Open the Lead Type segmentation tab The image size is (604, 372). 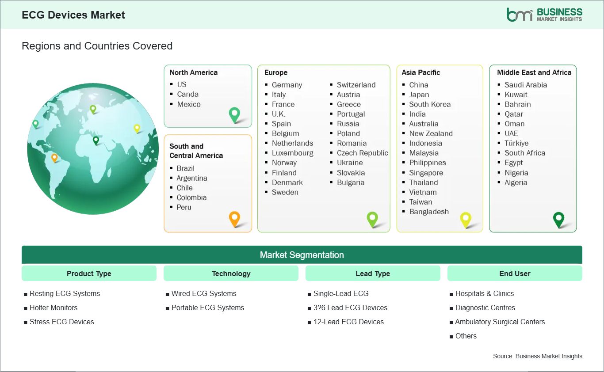point(373,273)
